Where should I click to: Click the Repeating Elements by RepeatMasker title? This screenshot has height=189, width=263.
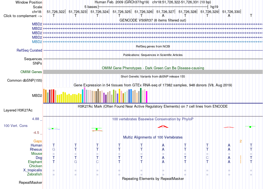coord(153,179)
